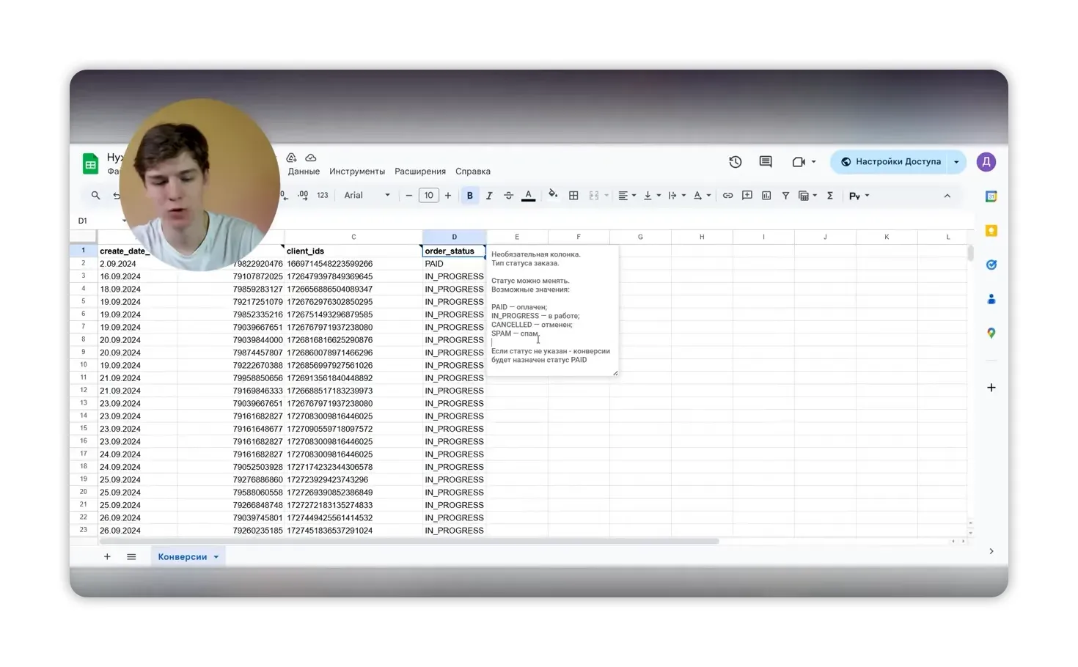Select column E header

[x=517, y=237]
